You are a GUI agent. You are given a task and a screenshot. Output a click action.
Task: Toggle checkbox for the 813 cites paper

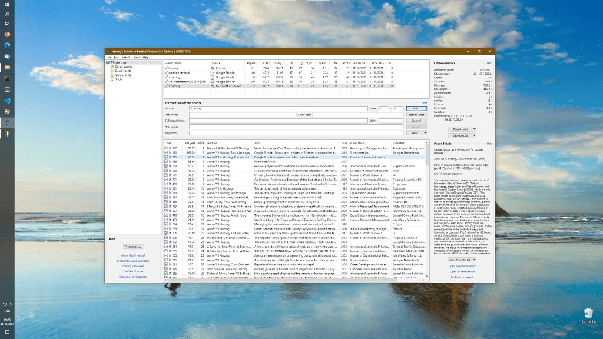[167, 153]
